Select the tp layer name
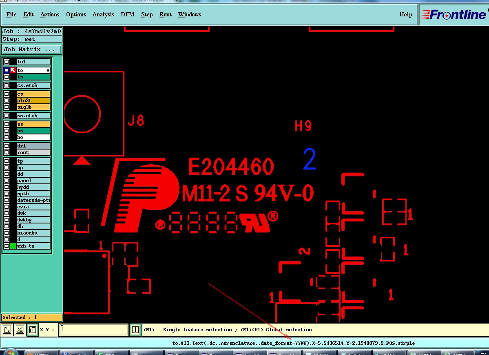489x355 pixels. tap(33, 161)
